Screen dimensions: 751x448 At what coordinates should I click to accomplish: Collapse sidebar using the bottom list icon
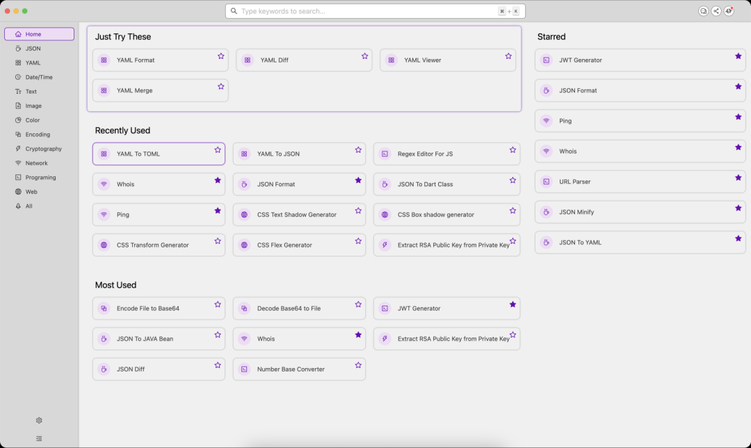tap(39, 438)
